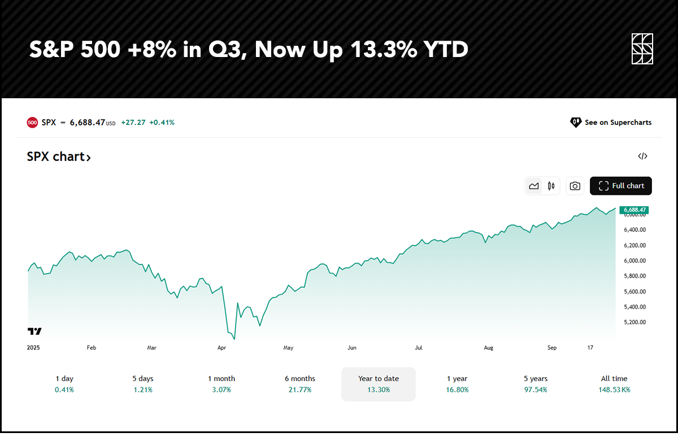Click the TradingView logo on chart
The width and height of the screenshot is (678, 437).
click(34, 331)
